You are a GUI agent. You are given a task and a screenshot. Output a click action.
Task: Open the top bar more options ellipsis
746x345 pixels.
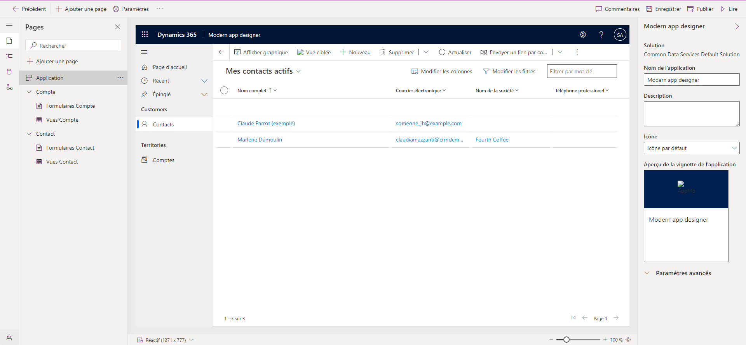point(160,9)
